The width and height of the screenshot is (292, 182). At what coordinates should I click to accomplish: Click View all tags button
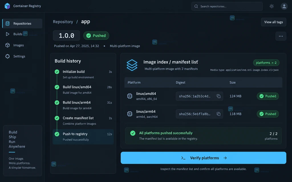[273, 22]
